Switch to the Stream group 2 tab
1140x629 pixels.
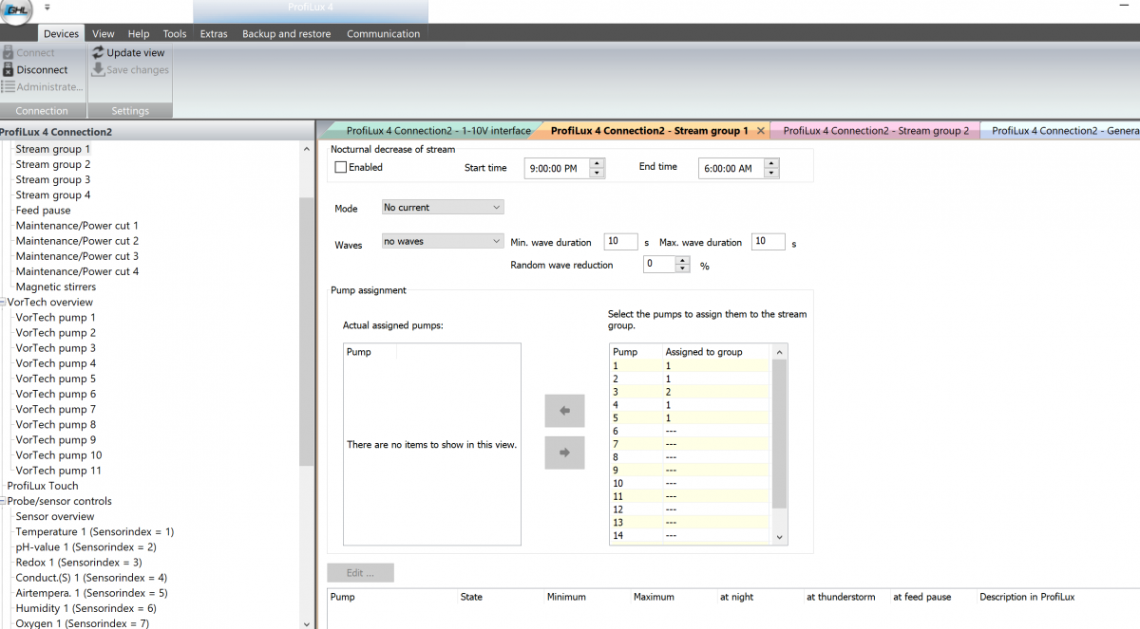coord(876,131)
